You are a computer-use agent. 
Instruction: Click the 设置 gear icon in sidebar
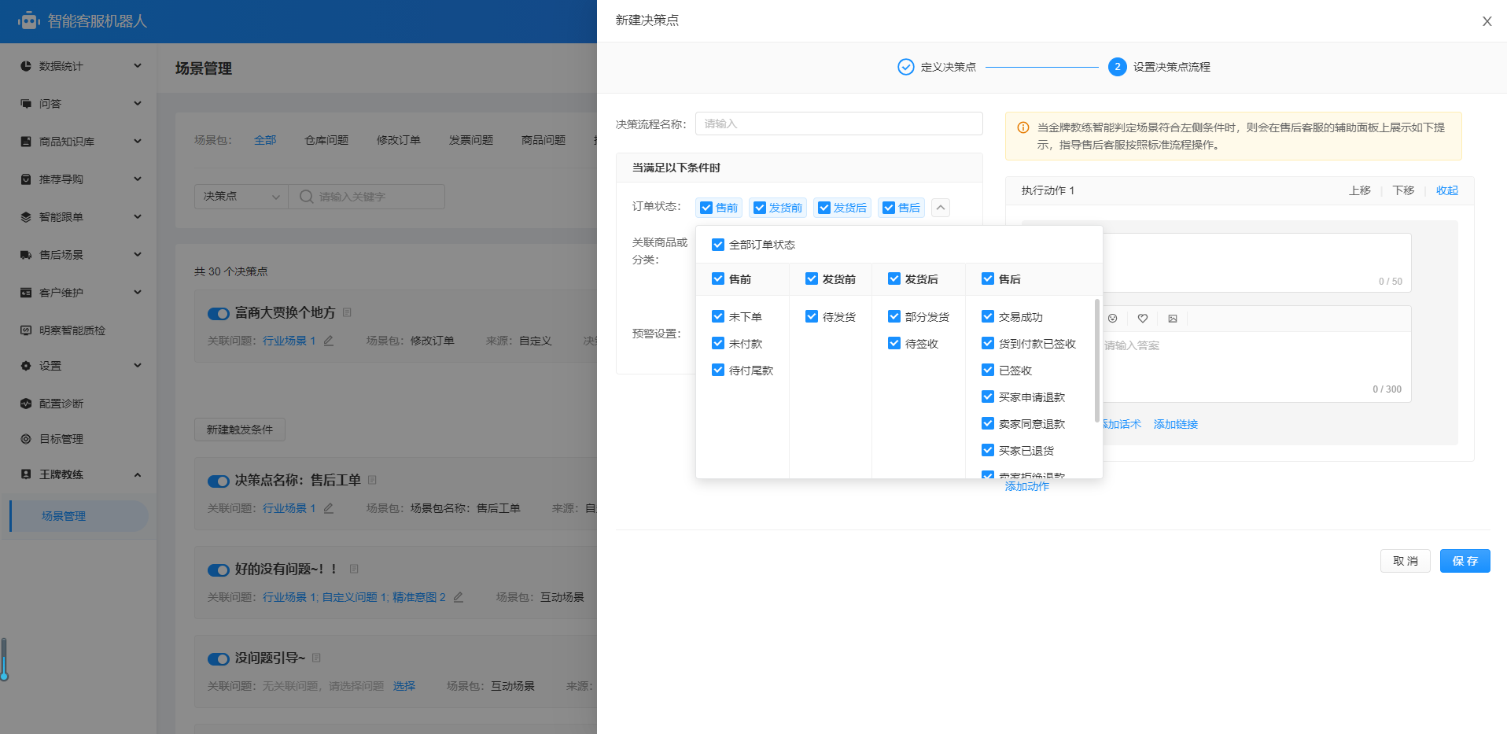[26, 366]
